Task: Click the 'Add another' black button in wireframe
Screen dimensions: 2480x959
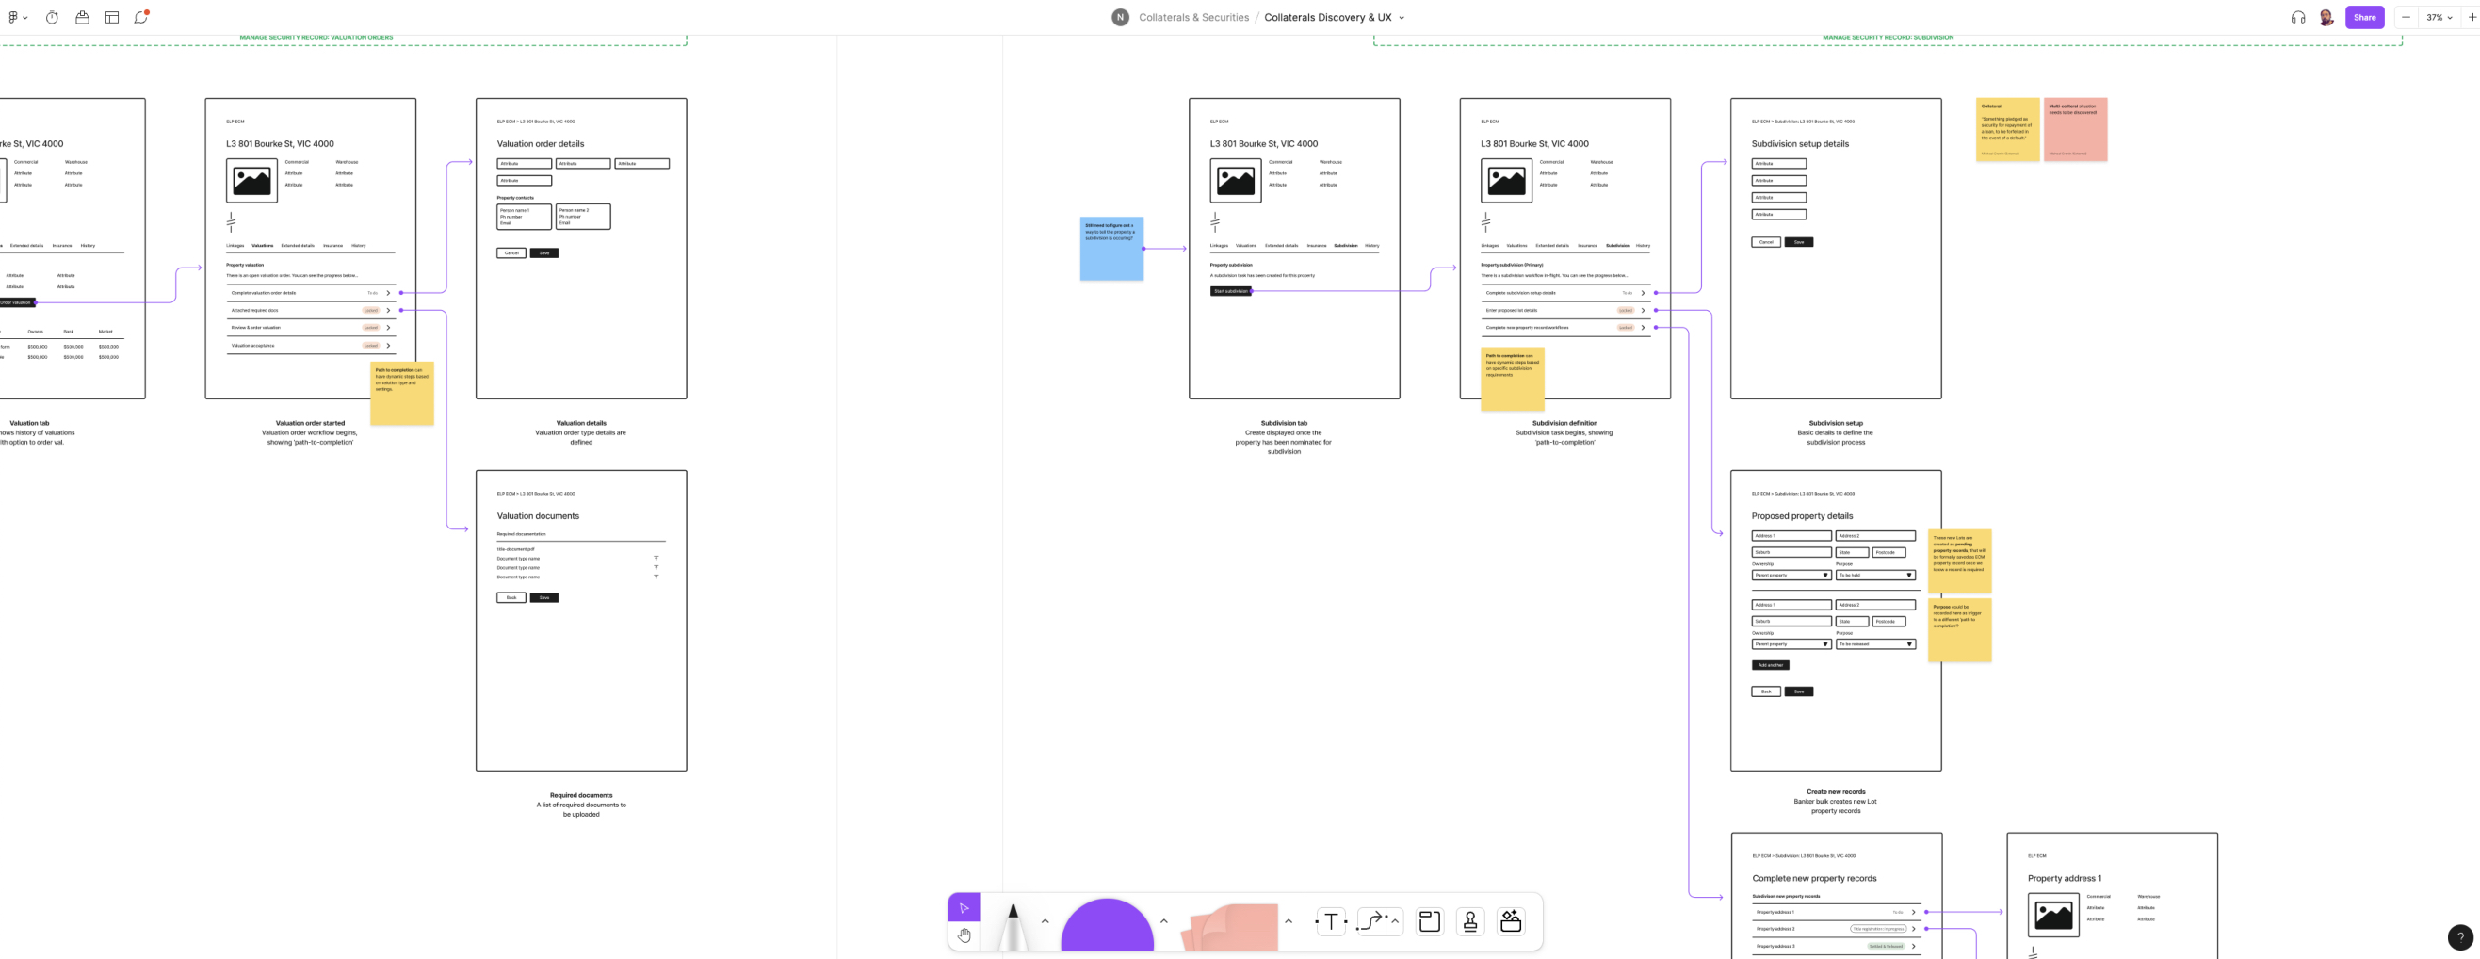Action: coord(1770,665)
